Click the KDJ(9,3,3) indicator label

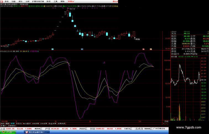tap(5, 51)
